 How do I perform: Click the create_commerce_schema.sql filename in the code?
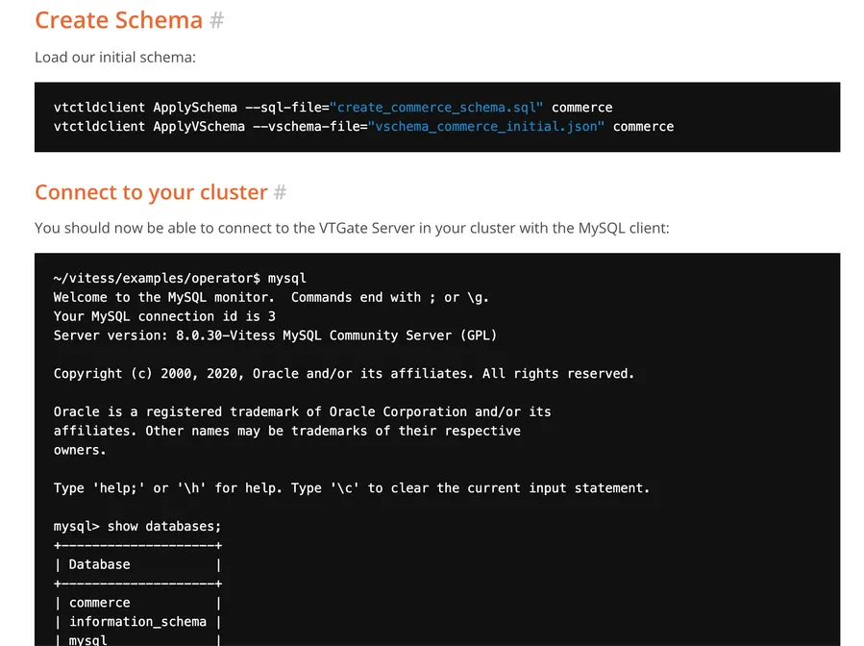[440, 108]
